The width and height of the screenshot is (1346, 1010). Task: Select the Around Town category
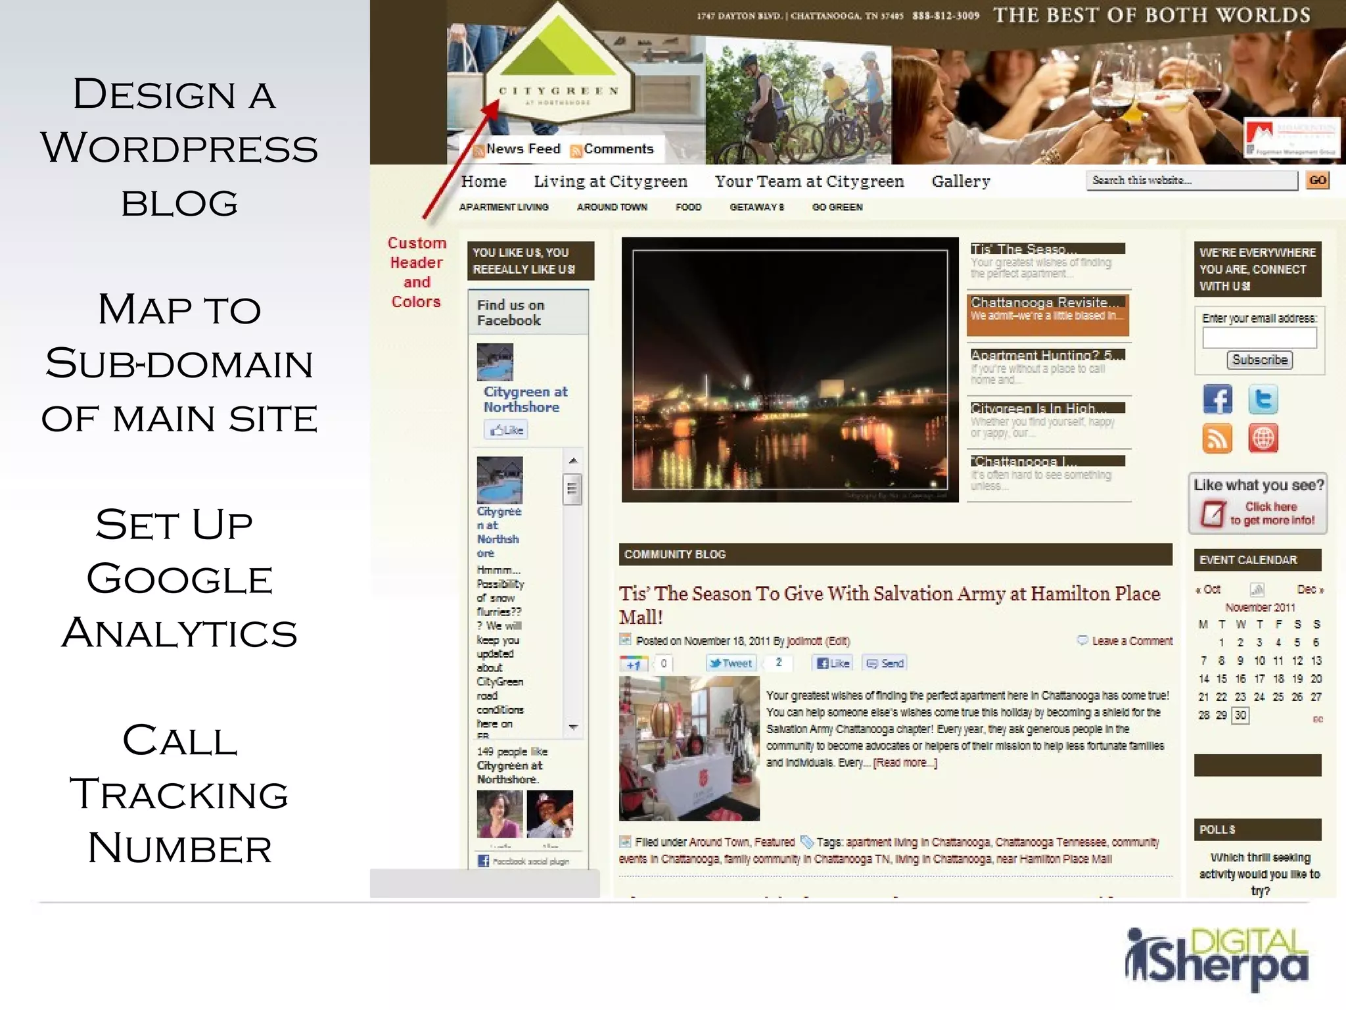coord(612,207)
